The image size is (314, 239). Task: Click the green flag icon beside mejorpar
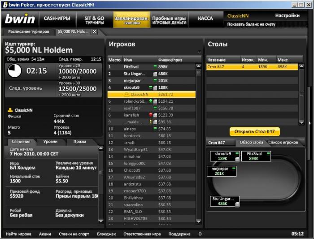[x=155, y=80]
